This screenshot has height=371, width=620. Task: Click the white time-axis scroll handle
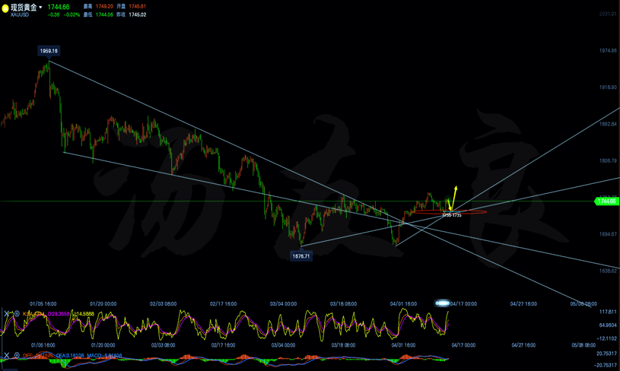442,303
